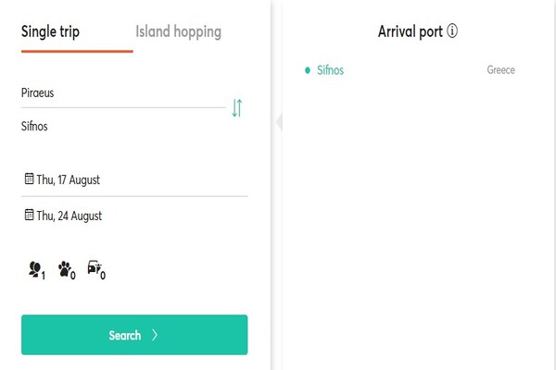Screen dimensions: 556x370
Task: Click the passengers count icon
Action: (37, 270)
